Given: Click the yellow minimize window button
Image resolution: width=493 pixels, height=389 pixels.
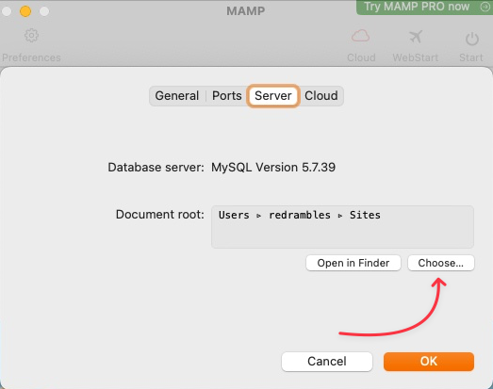Looking at the screenshot, I should point(25,11).
